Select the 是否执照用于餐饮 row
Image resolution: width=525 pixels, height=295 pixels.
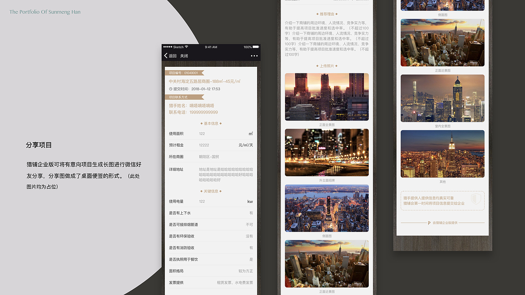click(x=211, y=259)
